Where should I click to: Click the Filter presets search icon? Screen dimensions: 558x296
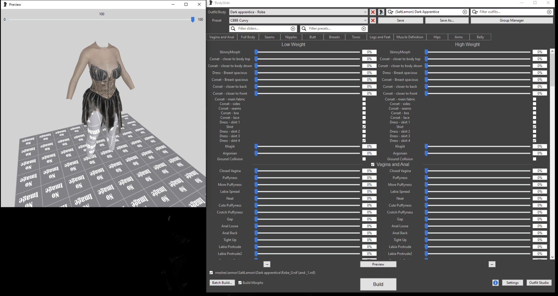point(304,28)
